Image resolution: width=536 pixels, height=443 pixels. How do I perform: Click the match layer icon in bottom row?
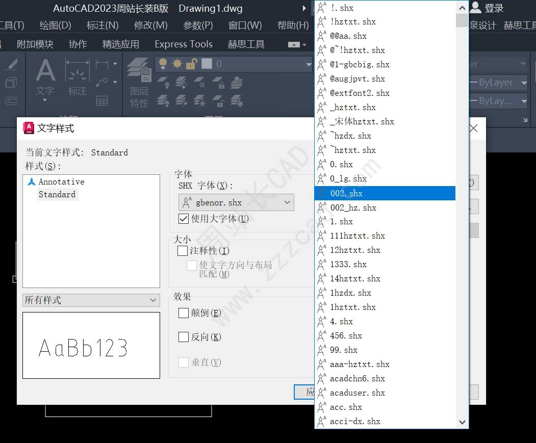[x=237, y=101]
